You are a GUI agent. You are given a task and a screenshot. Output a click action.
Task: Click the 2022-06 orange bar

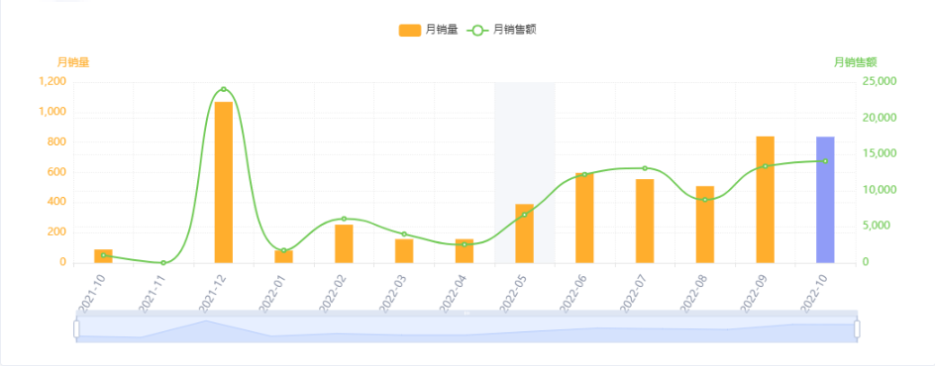click(x=584, y=218)
